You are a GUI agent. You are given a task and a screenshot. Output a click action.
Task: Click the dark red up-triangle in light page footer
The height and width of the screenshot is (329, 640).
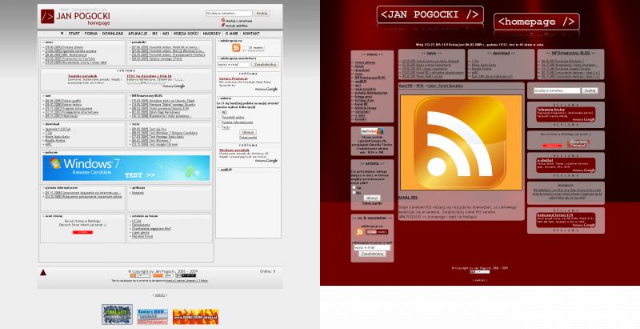pos(43,272)
